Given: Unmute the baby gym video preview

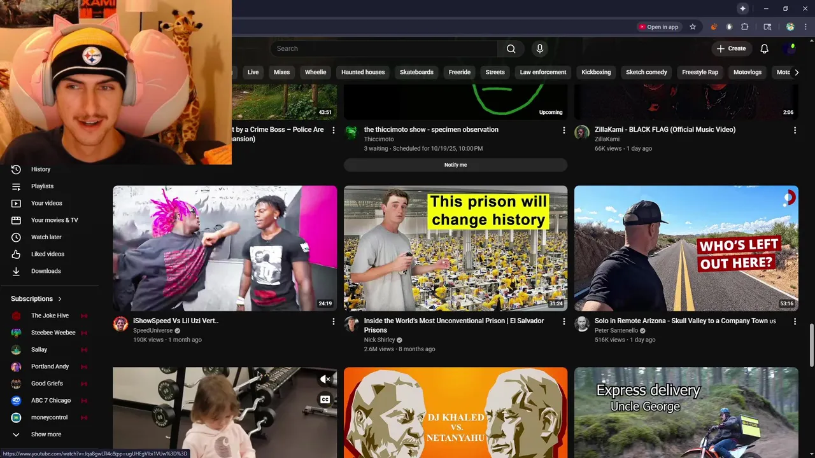Looking at the screenshot, I should [325, 379].
